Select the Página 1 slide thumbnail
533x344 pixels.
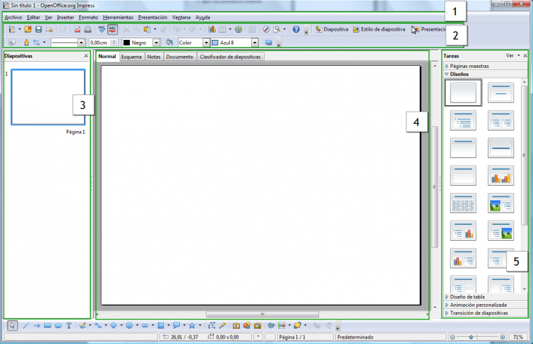[48, 97]
